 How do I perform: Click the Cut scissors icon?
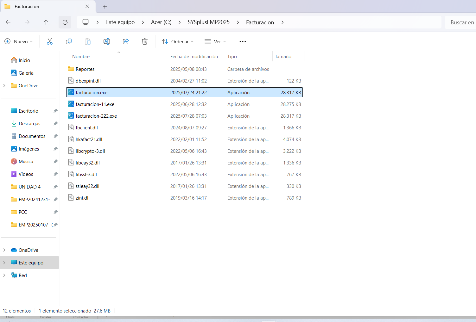[x=50, y=41]
